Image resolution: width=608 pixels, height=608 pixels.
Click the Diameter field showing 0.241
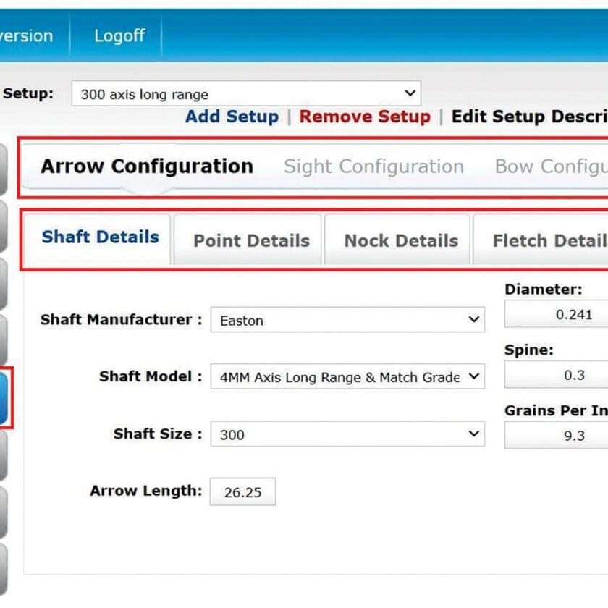(557, 314)
